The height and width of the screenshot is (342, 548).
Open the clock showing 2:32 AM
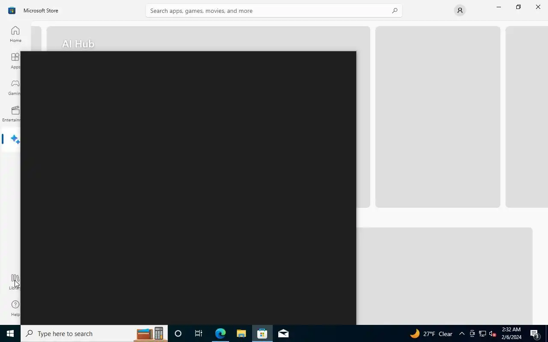pyautogui.click(x=511, y=333)
